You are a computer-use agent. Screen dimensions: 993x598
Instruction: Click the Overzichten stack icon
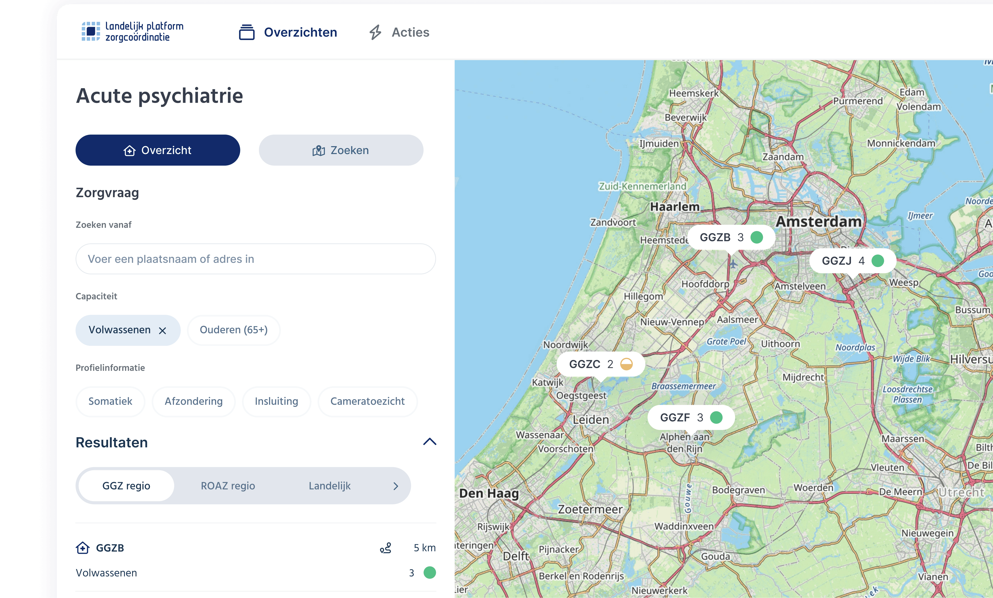point(247,32)
